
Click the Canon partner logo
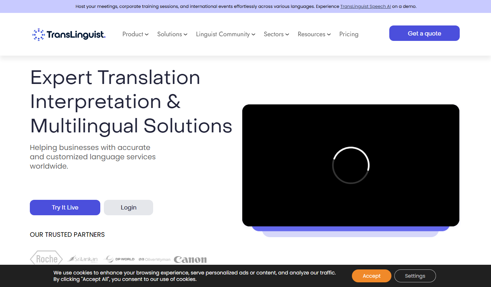pos(190,259)
